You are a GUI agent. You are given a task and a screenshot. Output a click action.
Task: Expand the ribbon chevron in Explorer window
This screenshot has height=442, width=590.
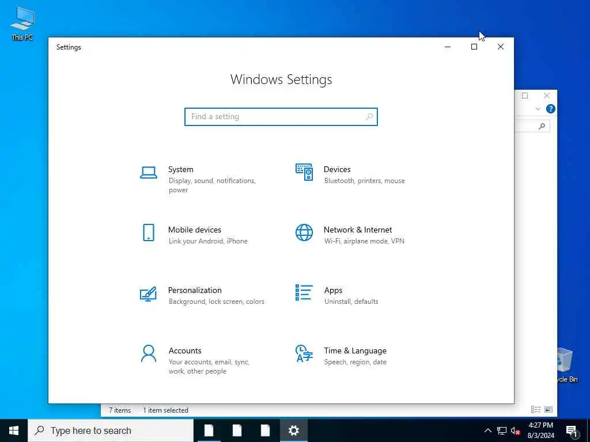click(538, 109)
